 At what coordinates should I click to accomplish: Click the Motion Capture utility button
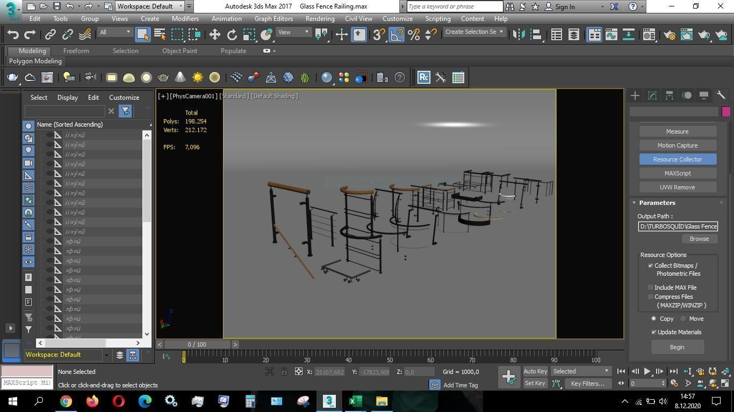(678, 145)
